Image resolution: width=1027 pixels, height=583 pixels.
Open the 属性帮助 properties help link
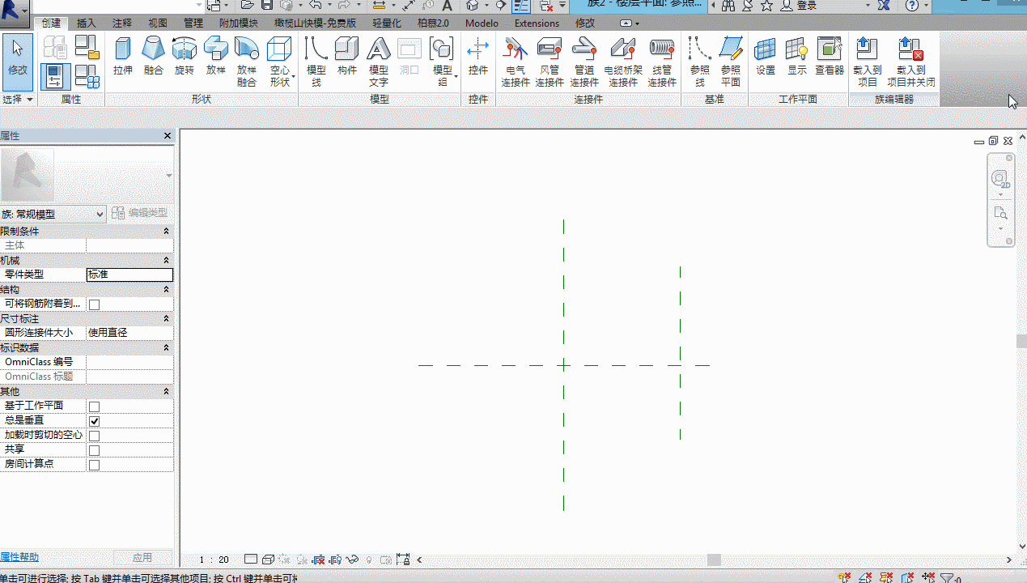(x=19, y=557)
